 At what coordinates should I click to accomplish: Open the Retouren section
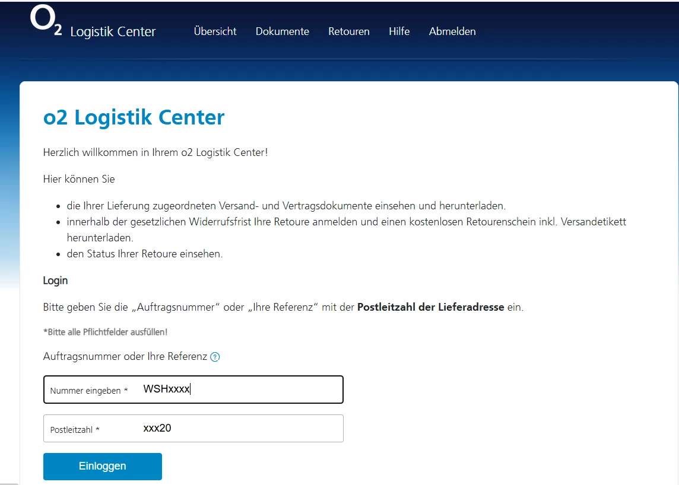(348, 31)
